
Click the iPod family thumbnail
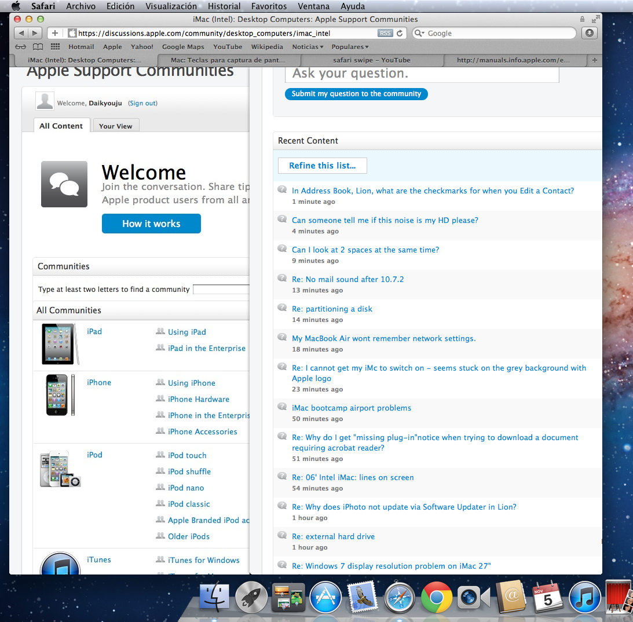point(60,469)
